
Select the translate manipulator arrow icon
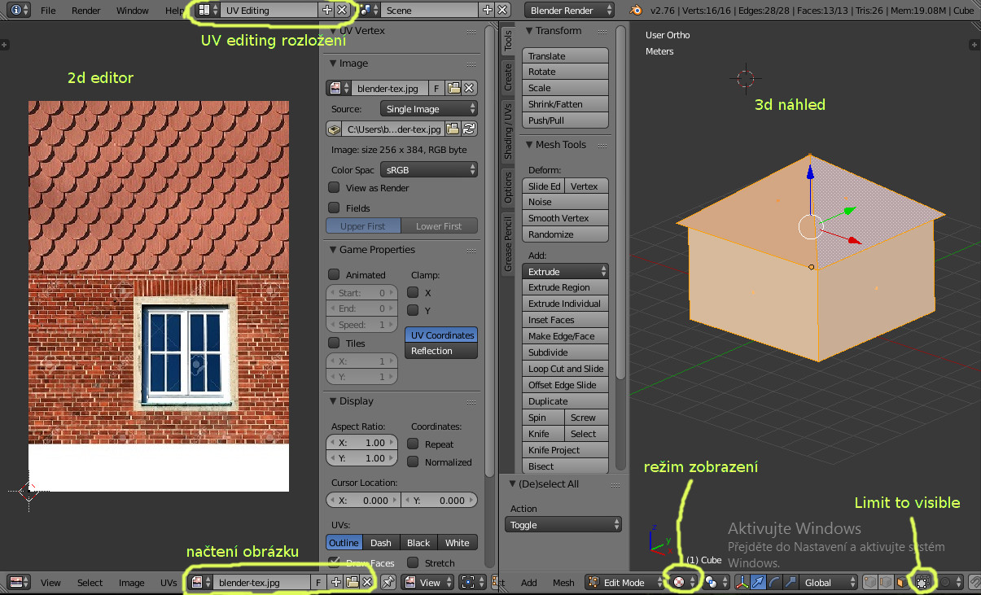(758, 583)
